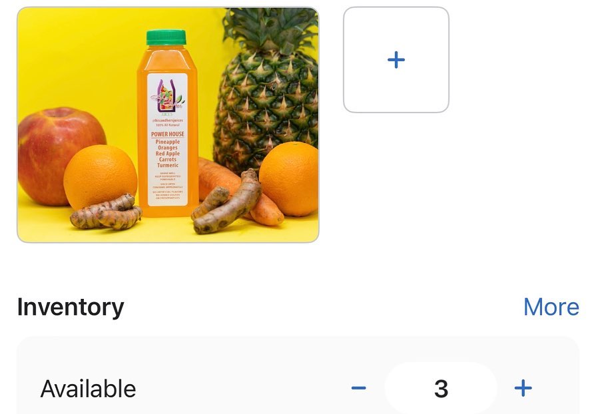Decrease available quantity with the minus icon
This screenshot has width=596, height=414.
pyautogui.click(x=358, y=388)
